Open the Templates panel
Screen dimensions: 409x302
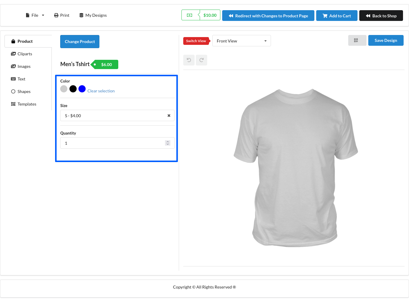pyautogui.click(x=27, y=104)
